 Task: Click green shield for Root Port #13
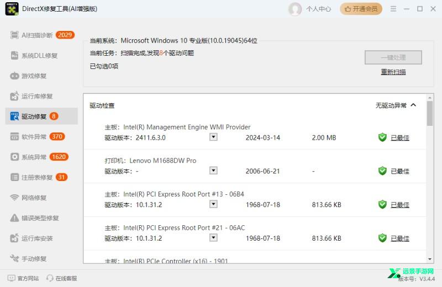tap(382, 204)
